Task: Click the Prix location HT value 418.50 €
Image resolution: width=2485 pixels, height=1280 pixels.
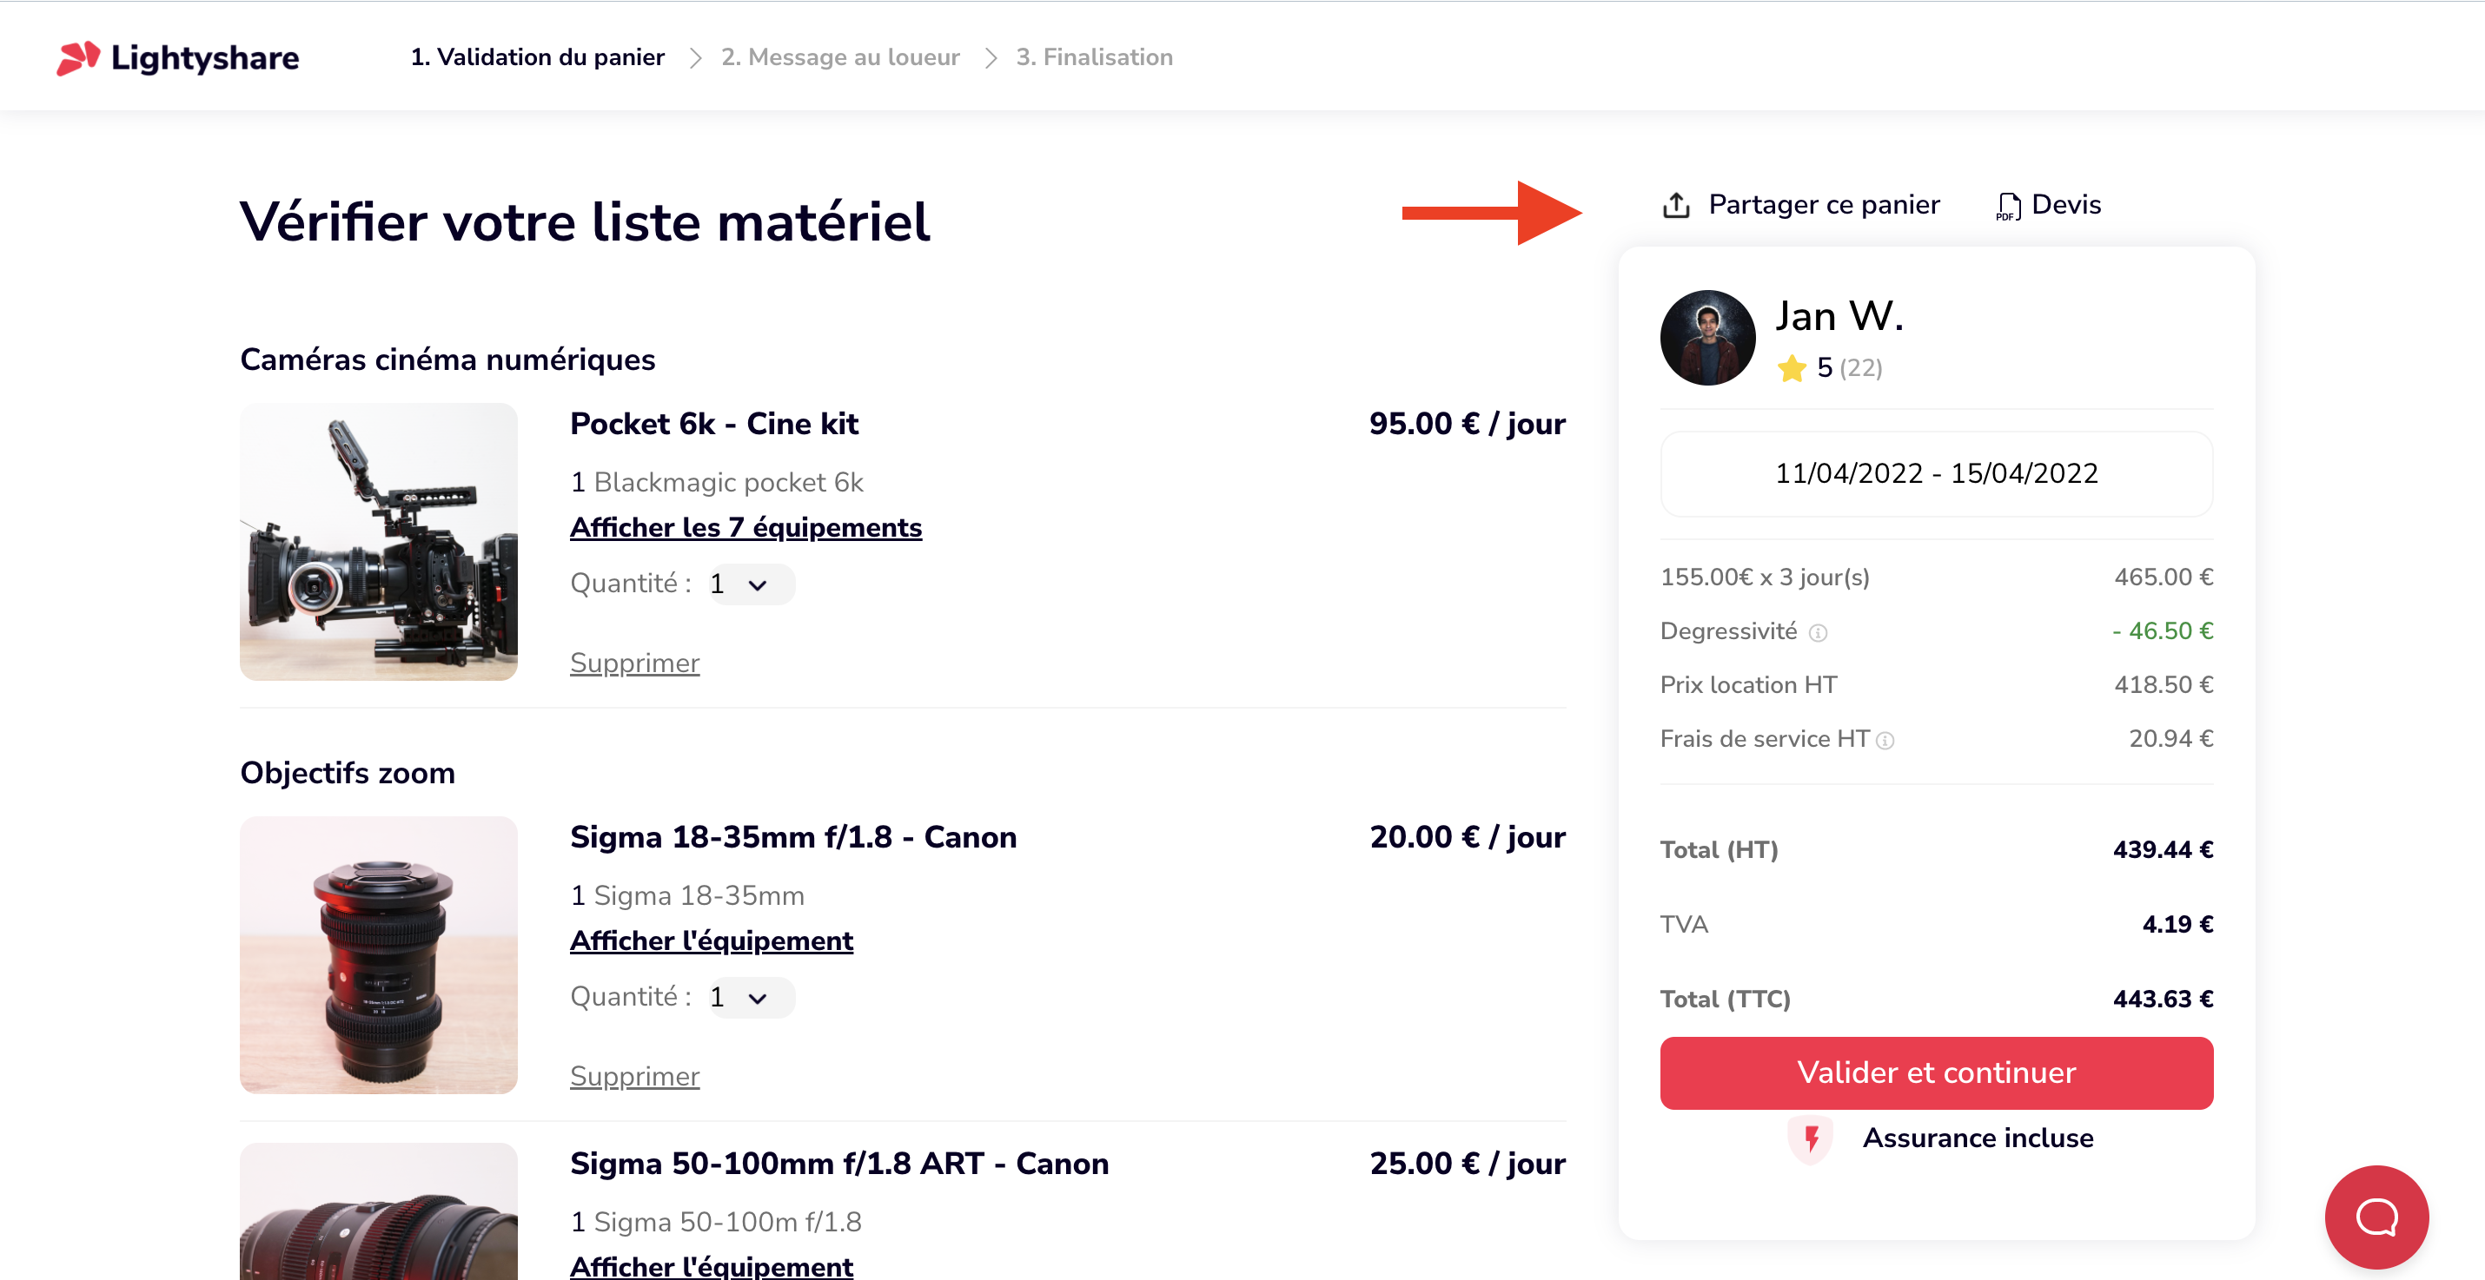Action: coord(2164,685)
